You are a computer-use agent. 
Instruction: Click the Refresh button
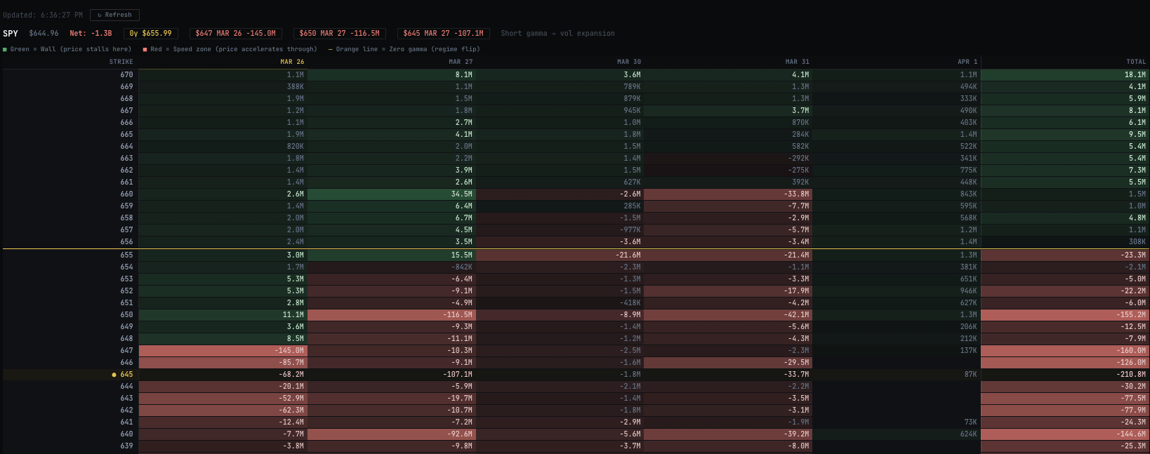coord(114,15)
